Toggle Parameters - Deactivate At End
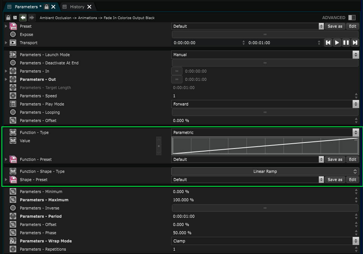The image size is (363, 254). (x=265, y=63)
